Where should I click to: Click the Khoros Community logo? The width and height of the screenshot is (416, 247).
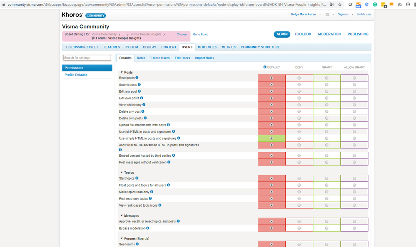tap(84, 15)
